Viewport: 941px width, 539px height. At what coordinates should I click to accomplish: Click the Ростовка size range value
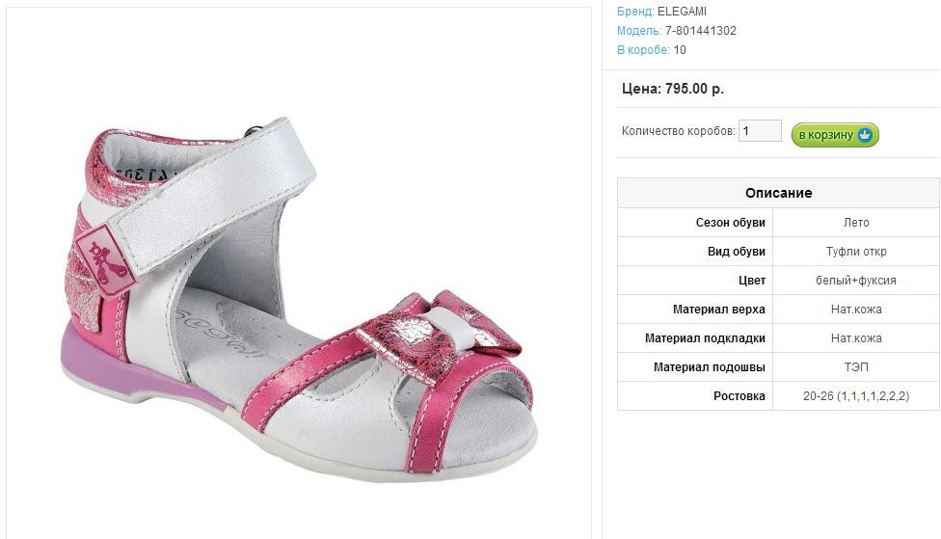pyautogui.click(x=856, y=396)
